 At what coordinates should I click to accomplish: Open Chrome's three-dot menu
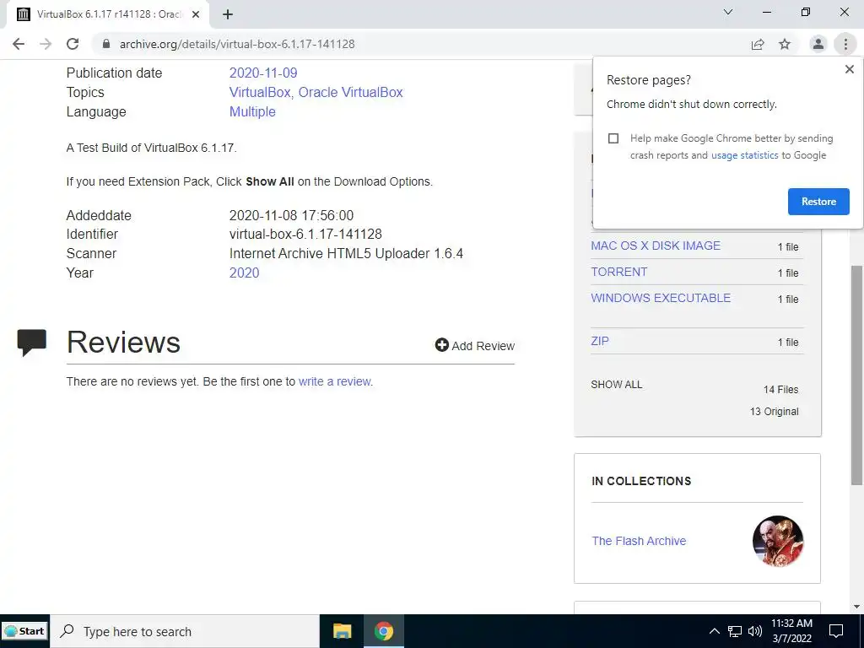(x=845, y=44)
